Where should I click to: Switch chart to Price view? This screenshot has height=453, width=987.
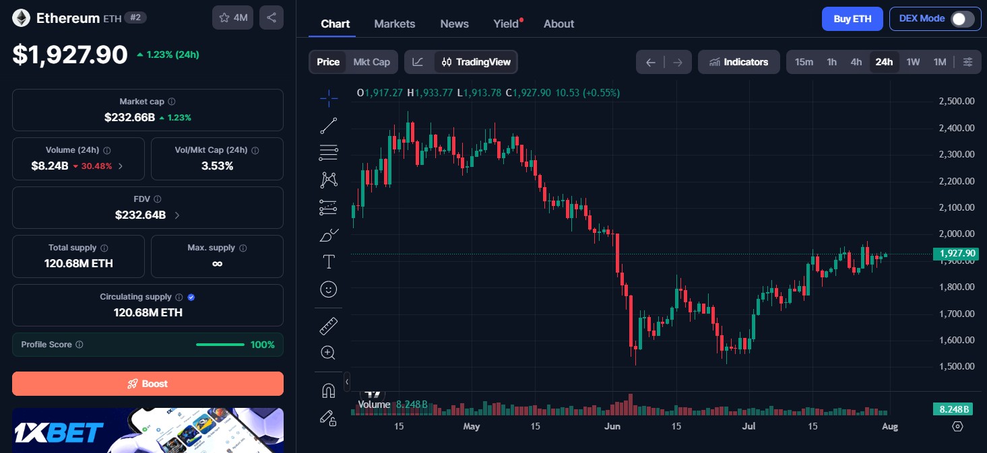point(328,62)
